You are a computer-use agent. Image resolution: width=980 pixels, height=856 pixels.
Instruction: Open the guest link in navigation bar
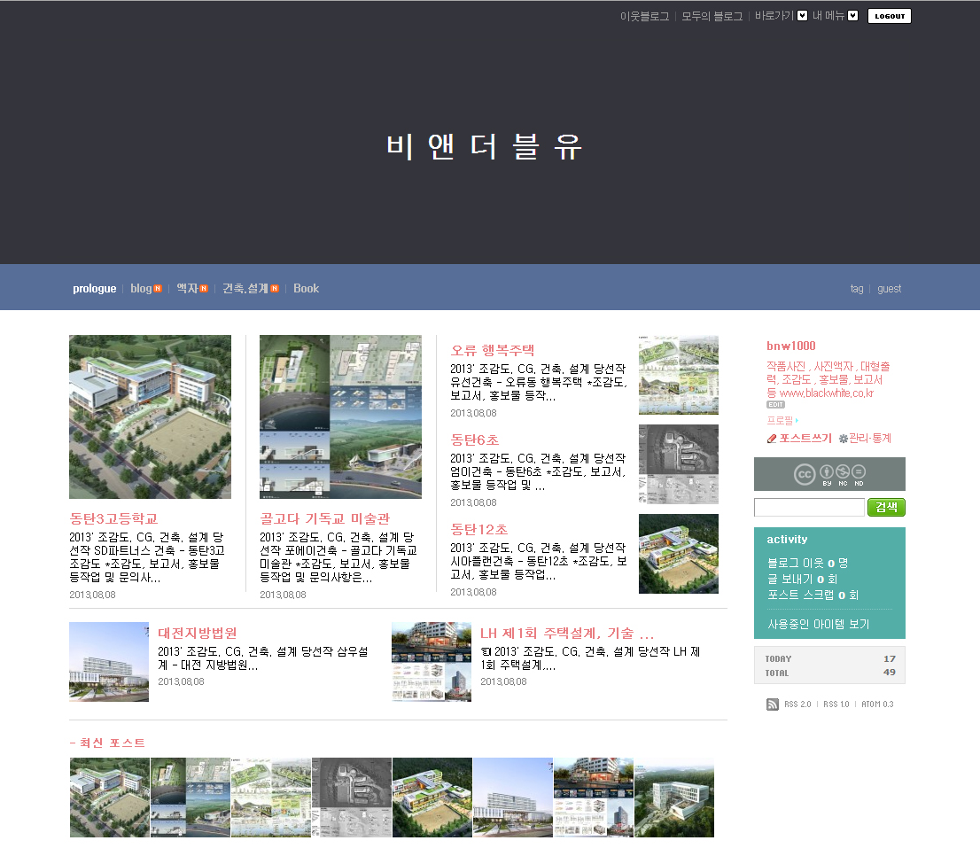tap(889, 289)
